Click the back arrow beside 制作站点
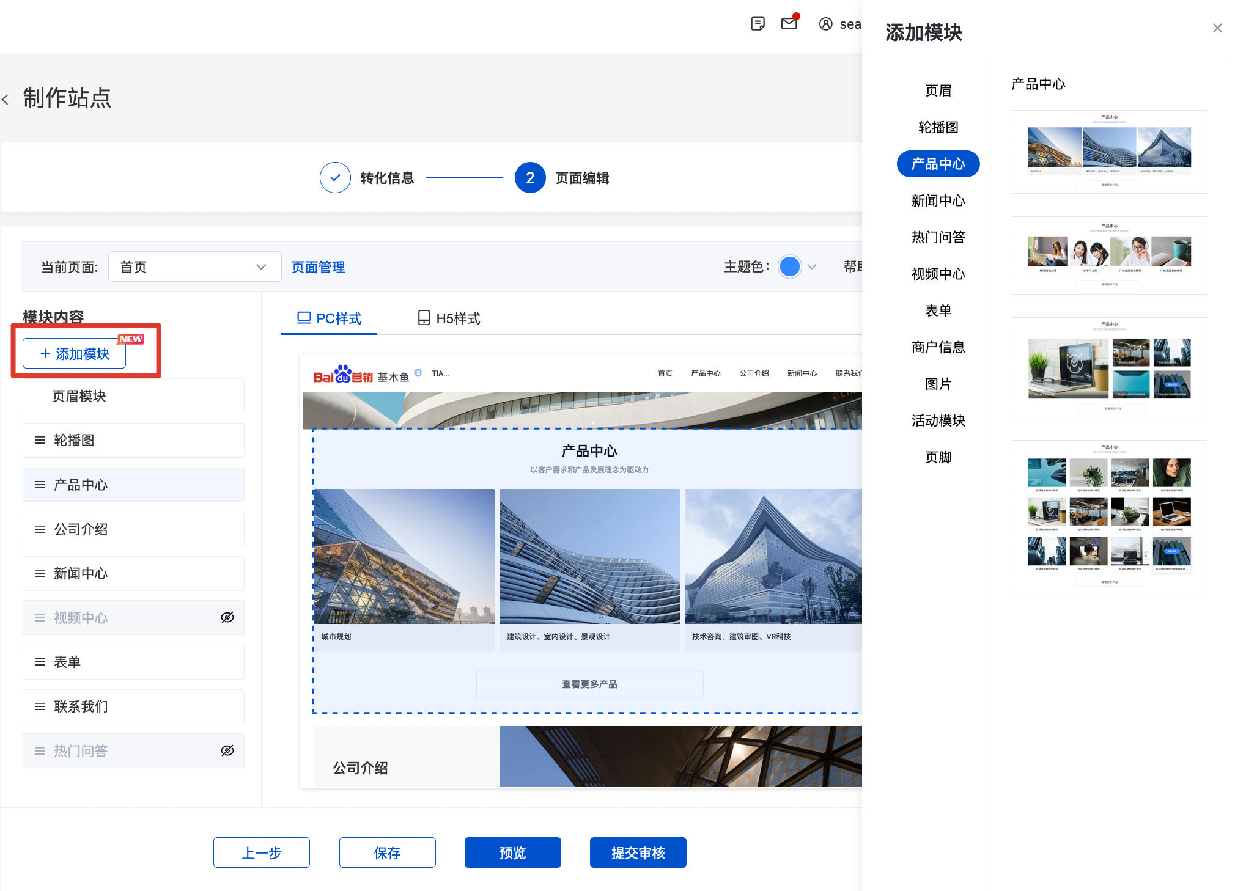 click(6, 99)
